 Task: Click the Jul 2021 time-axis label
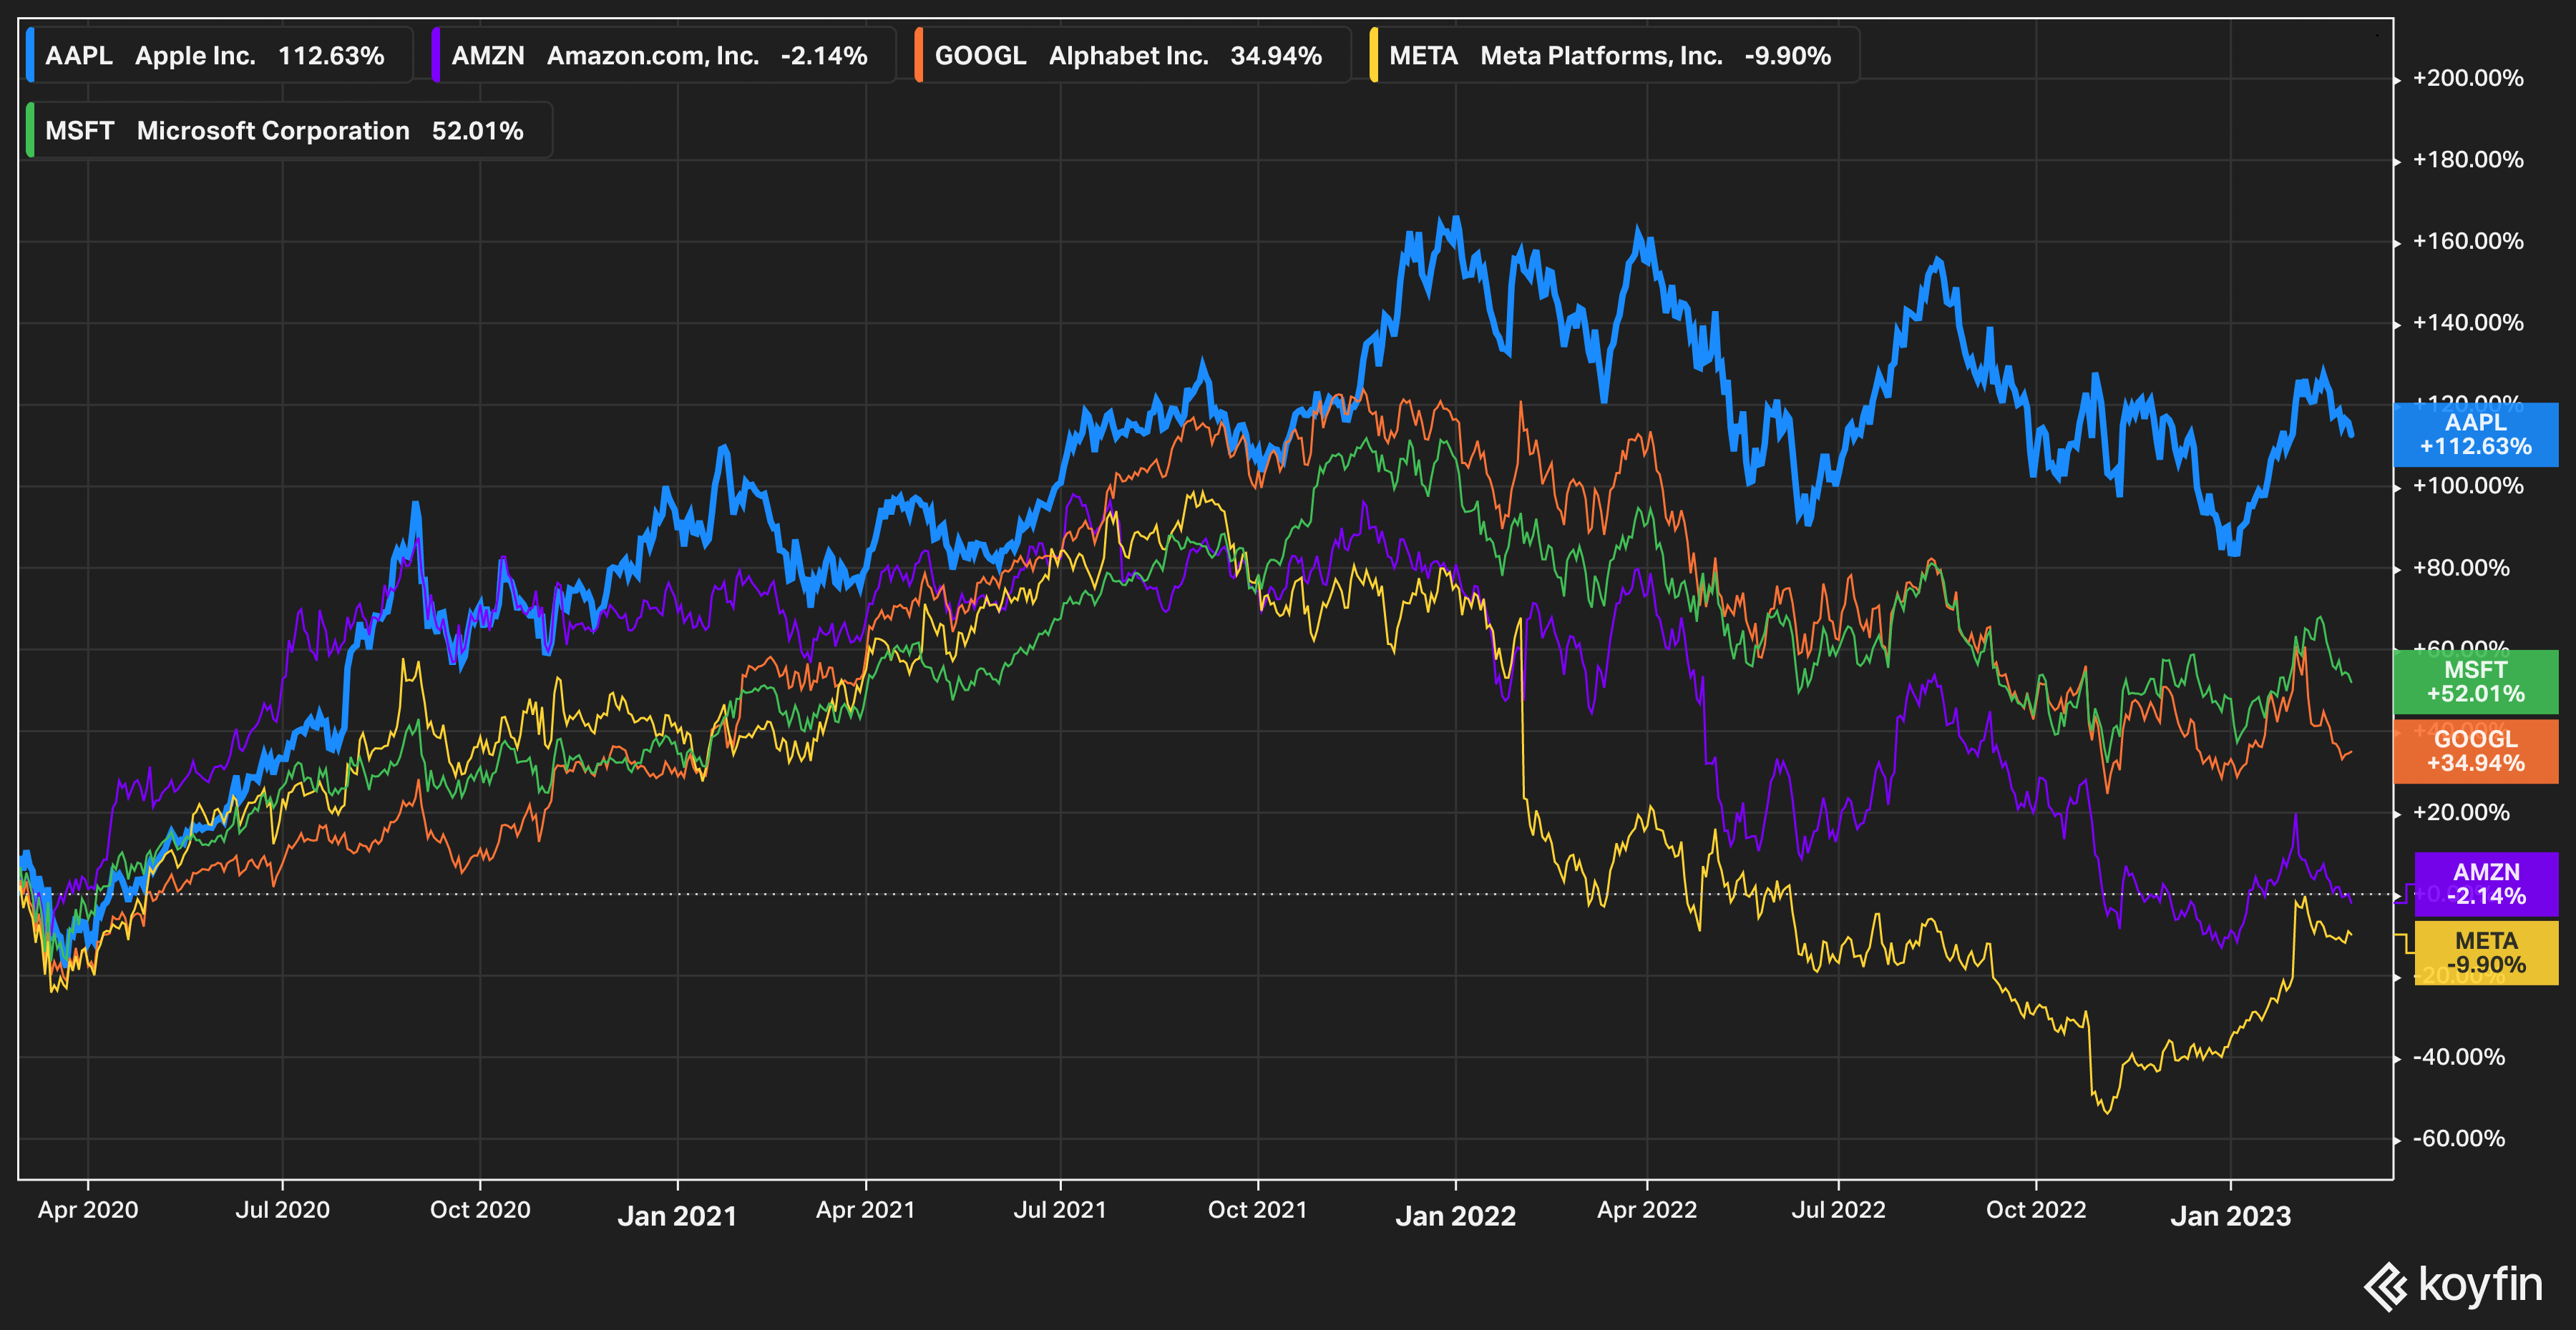(1061, 1210)
